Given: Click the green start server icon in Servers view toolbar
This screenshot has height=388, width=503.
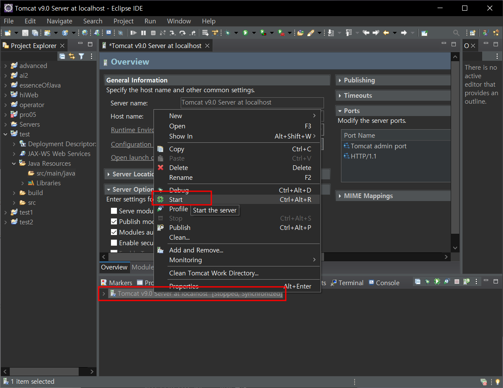Looking at the screenshot, I should [437, 281].
